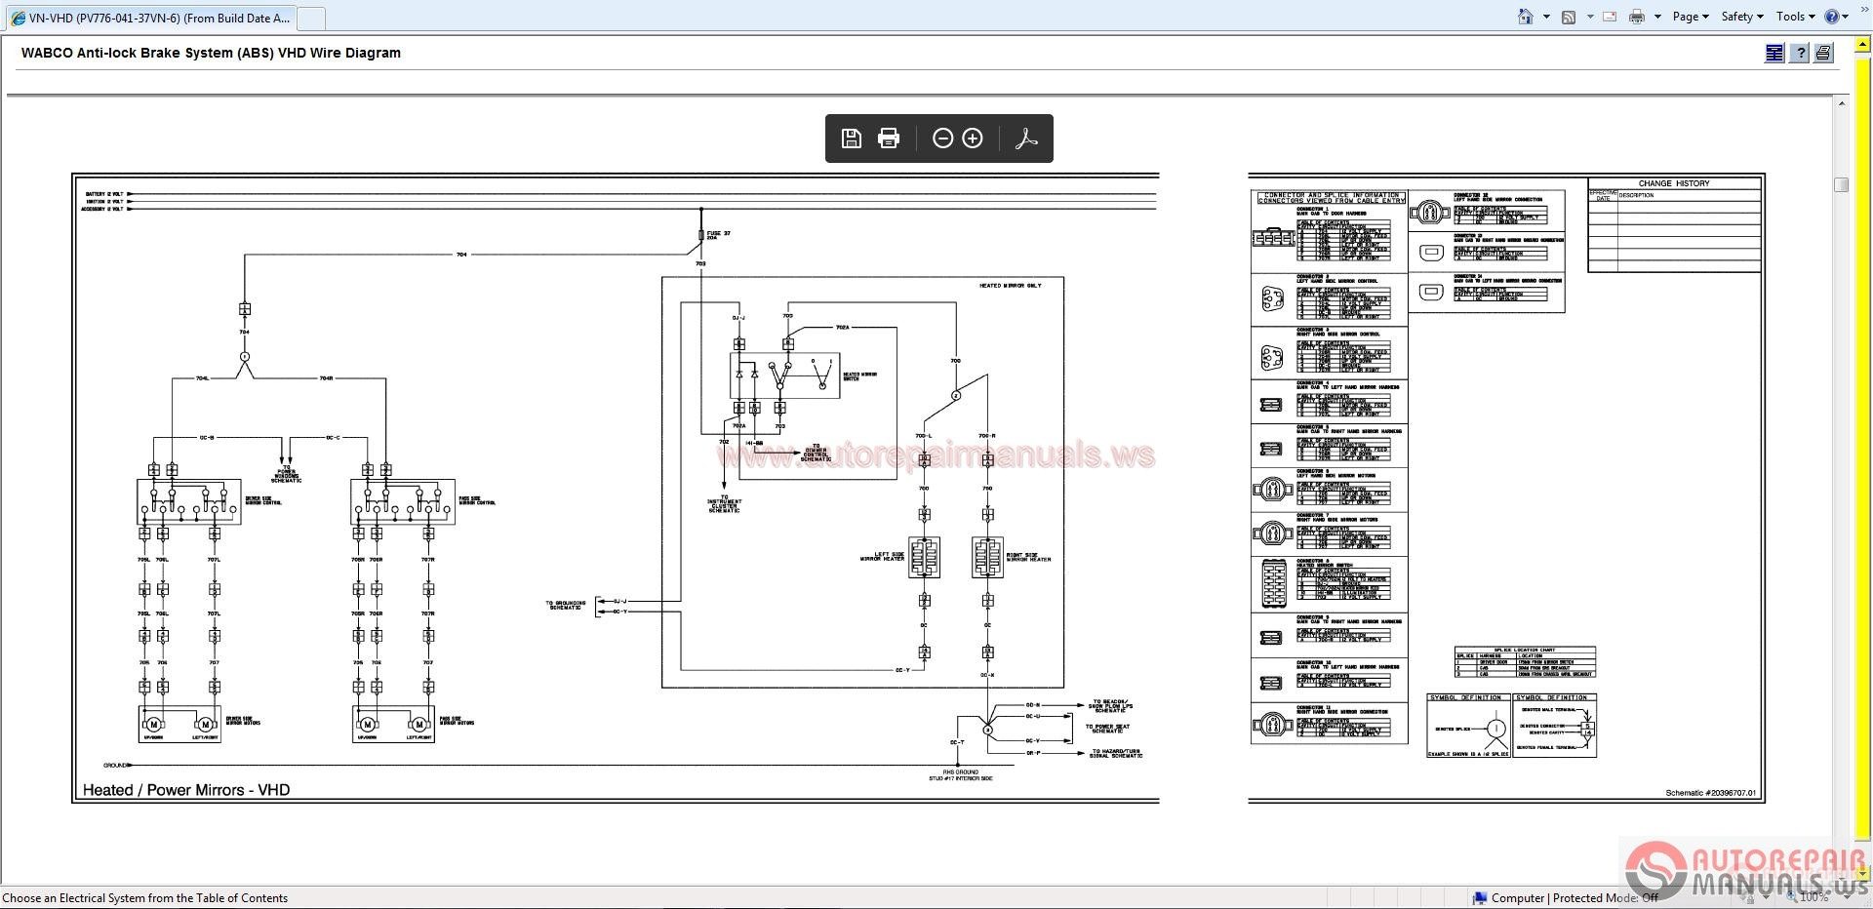
Task: Click the Schematic #20396707.01 label
Action: pyautogui.click(x=1710, y=793)
